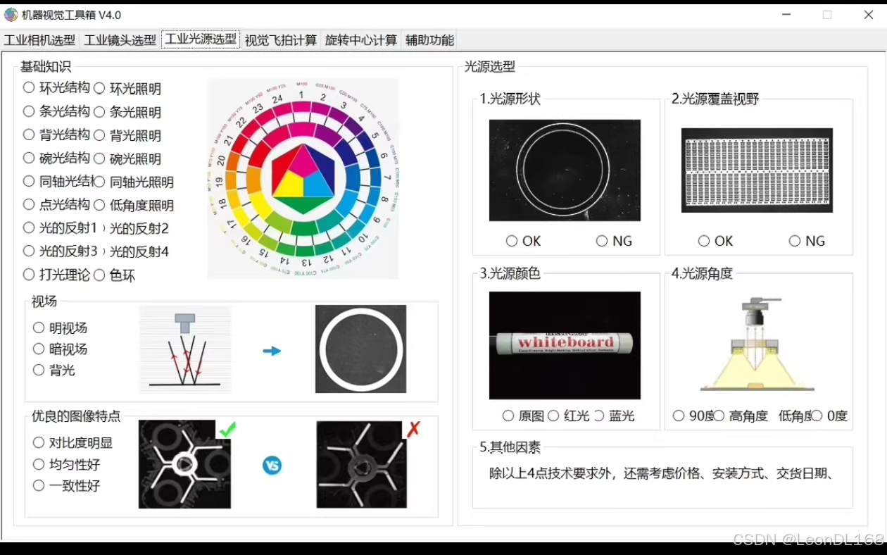Select the 同轴光照明 radio button

(99, 181)
